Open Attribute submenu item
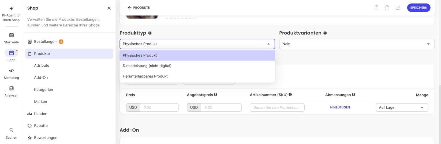 click(x=42, y=66)
